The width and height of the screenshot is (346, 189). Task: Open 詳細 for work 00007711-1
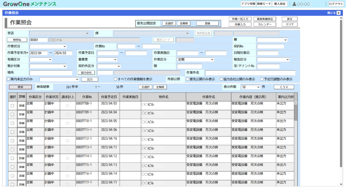[21, 132]
